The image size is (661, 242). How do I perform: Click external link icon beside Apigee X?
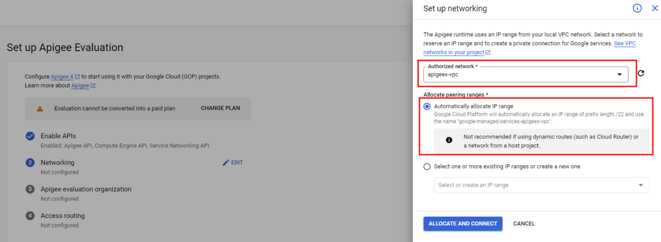click(77, 77)
